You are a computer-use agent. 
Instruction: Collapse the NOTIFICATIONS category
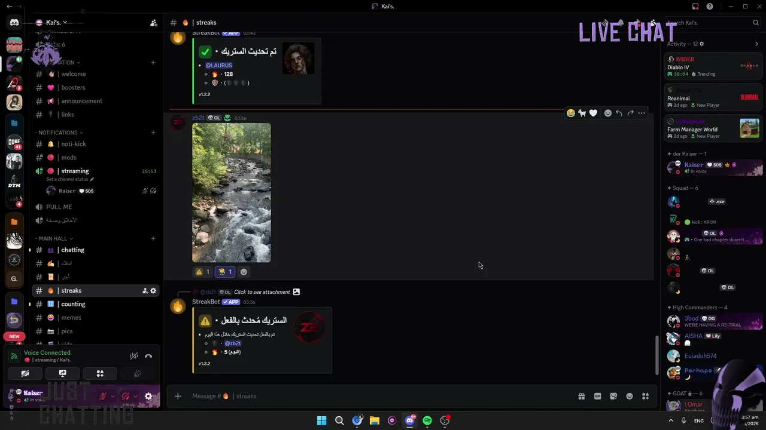click(59, 133)
